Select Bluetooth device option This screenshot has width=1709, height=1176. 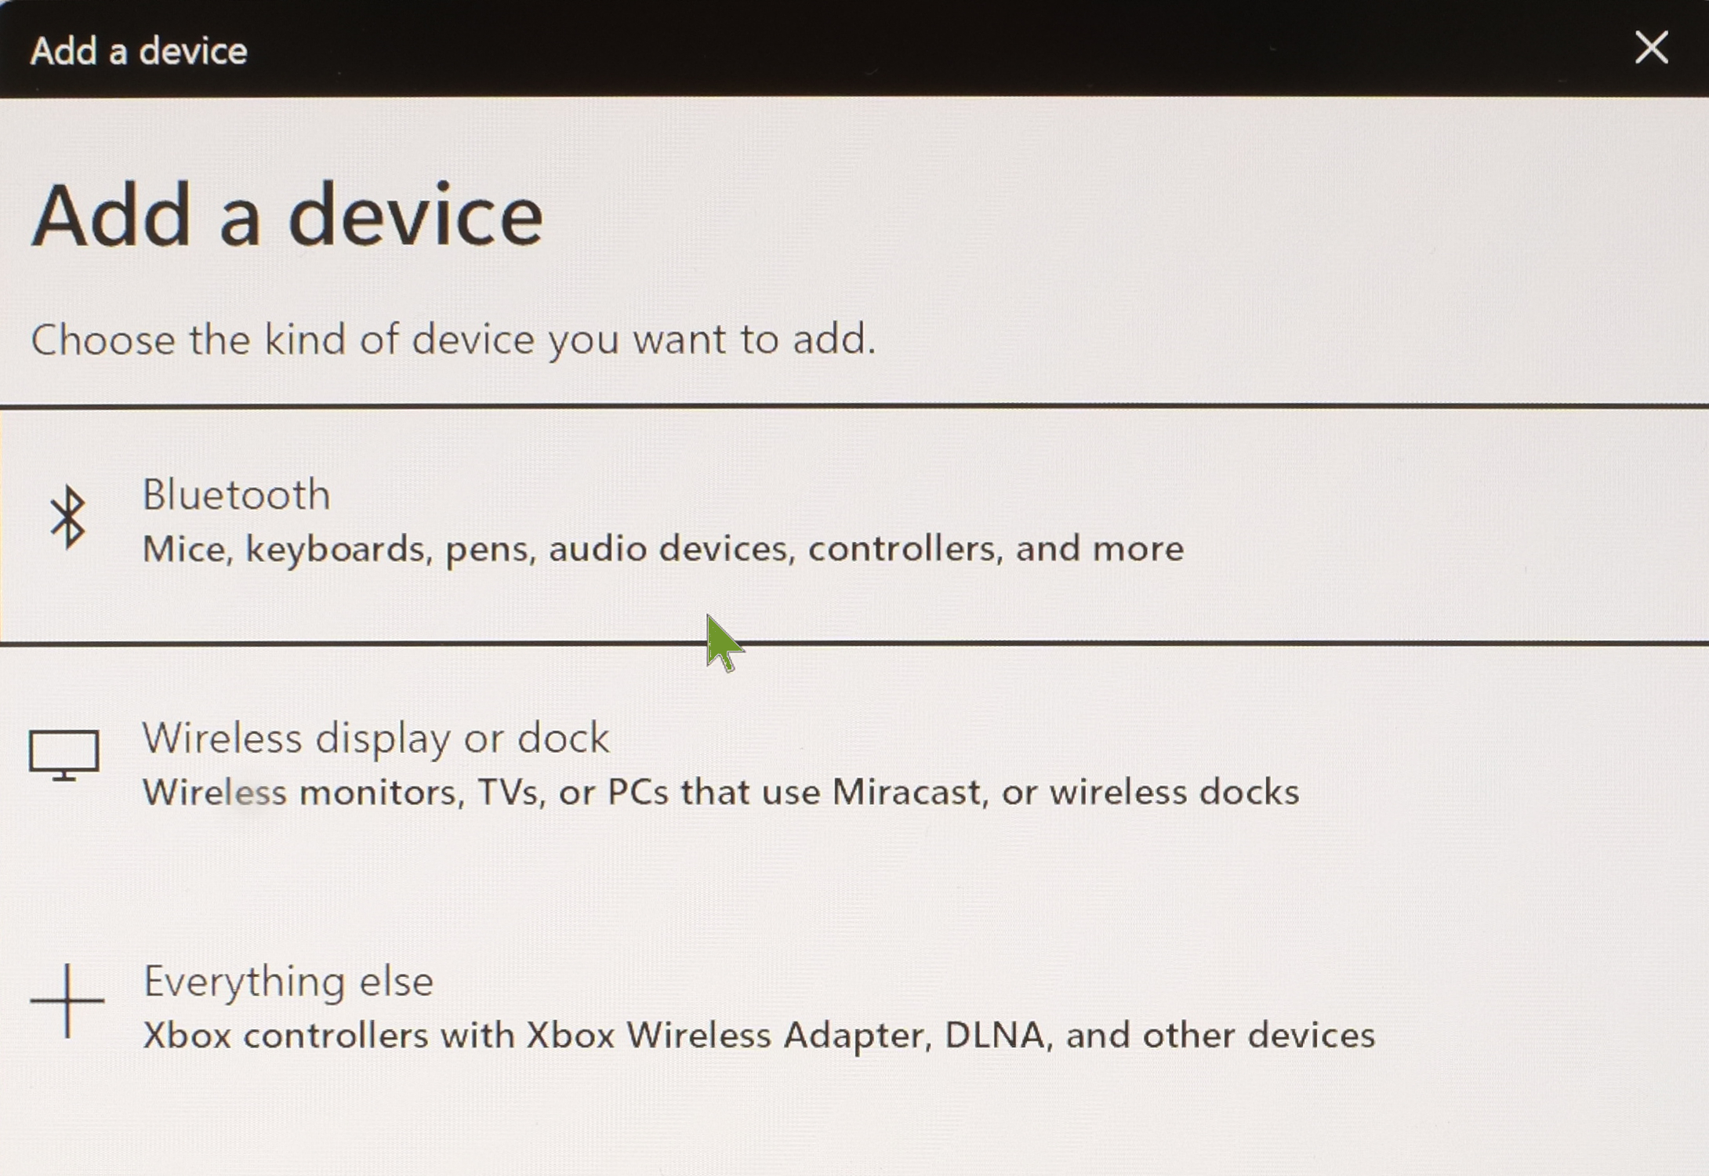[854, 519]
